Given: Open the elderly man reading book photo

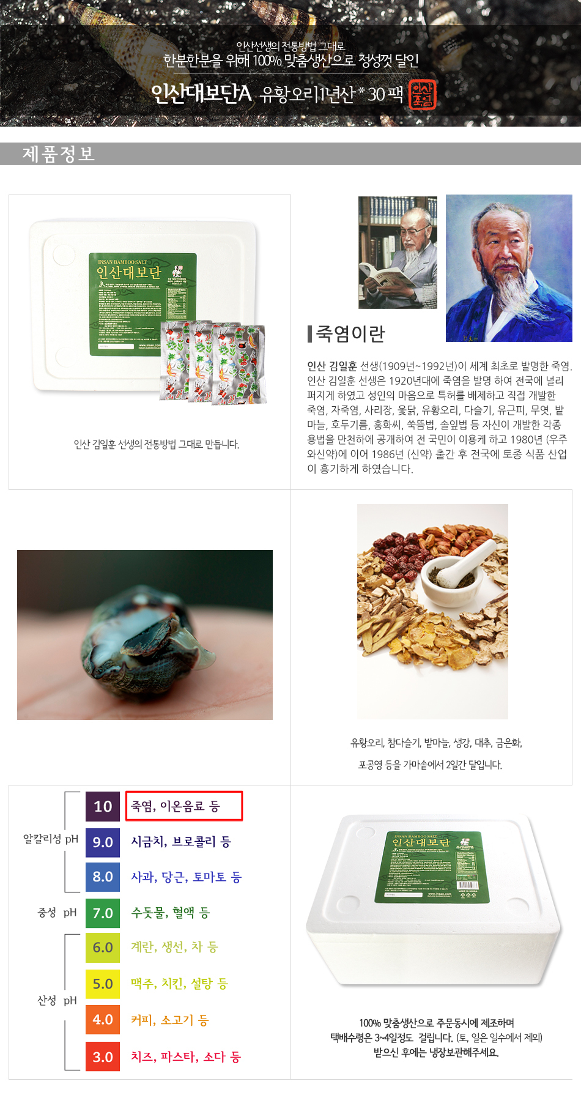Looking at the screenshot, I should (x=398, y=252).
